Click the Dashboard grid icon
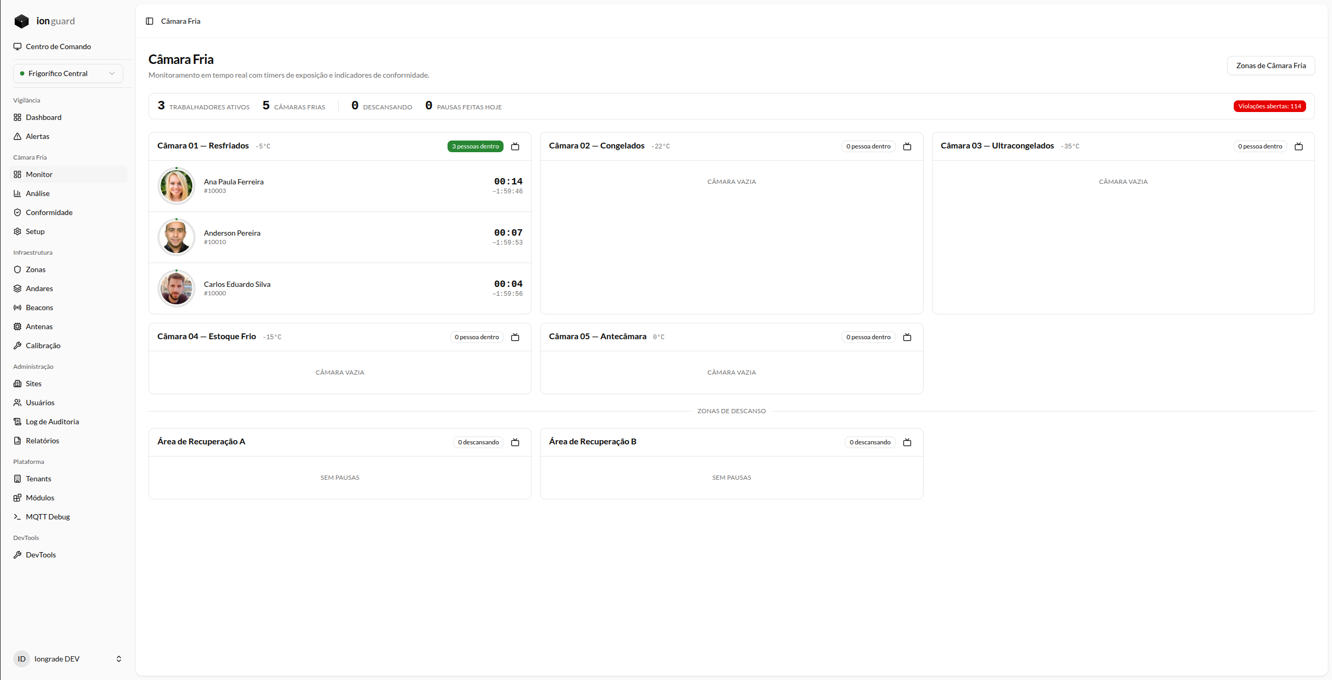 pyautogui.click(x=17, y=117)
